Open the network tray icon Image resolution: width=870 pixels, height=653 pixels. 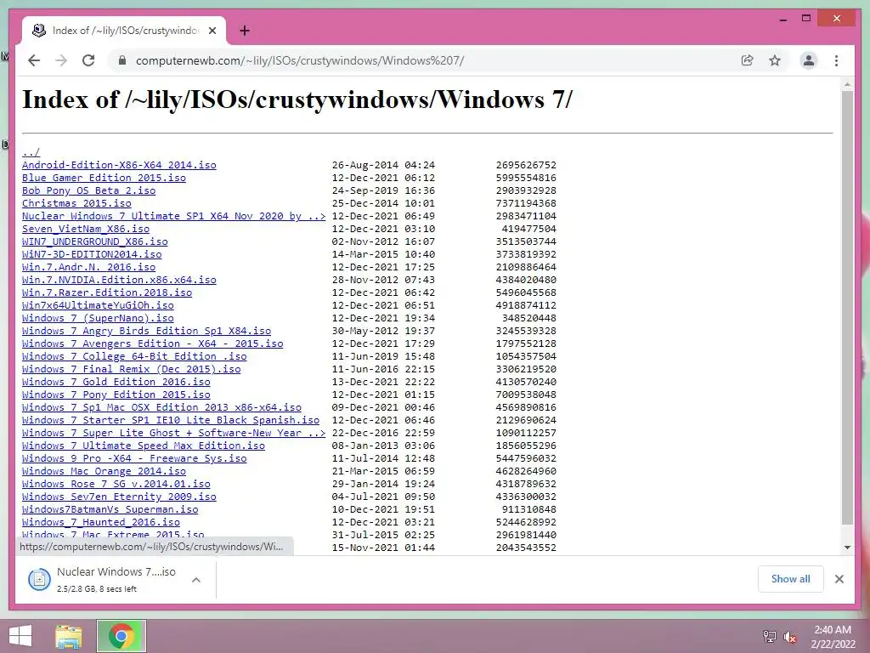(769, 636)
